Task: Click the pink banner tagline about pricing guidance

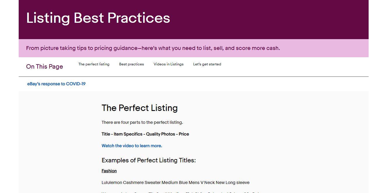Action: coord(153,48)
